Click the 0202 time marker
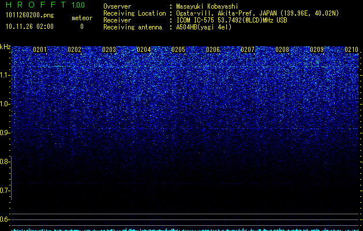 [x=74, y=50]
